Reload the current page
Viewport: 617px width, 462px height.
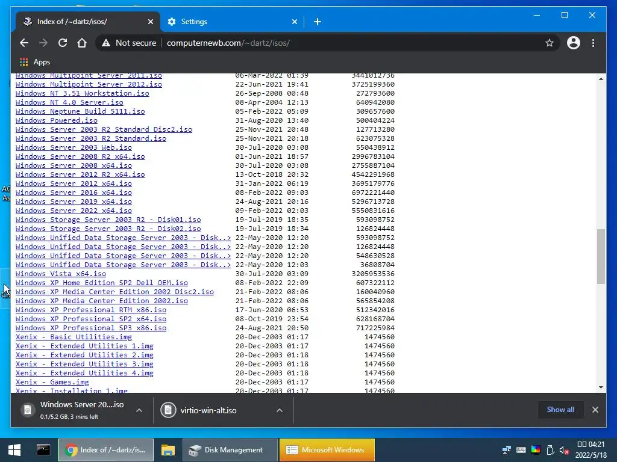pyautogui.click(x=63, y=43)
